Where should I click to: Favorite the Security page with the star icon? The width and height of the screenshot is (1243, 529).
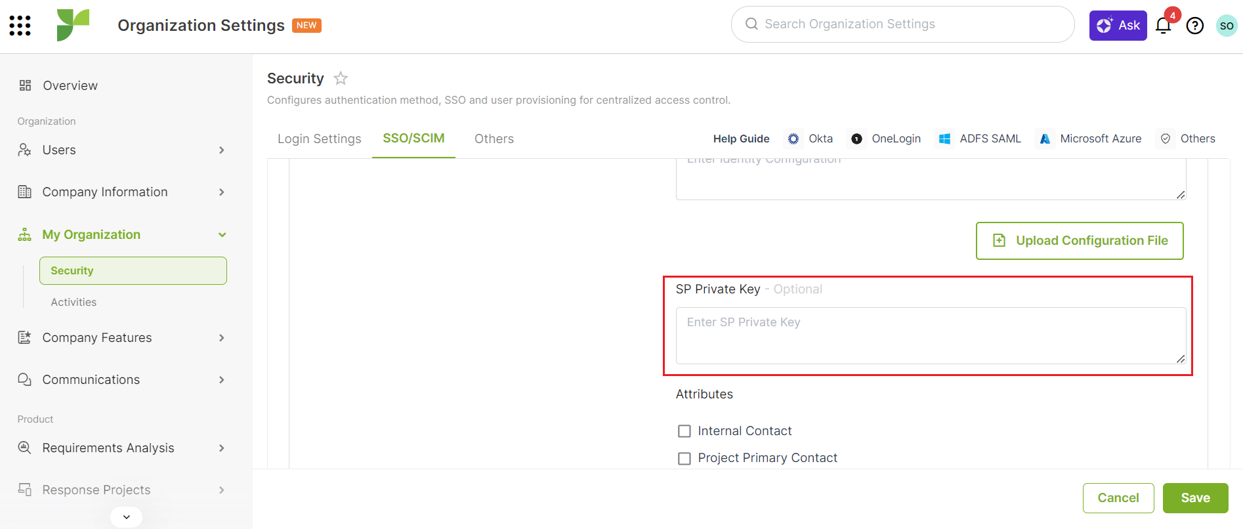tap(341, 79)
